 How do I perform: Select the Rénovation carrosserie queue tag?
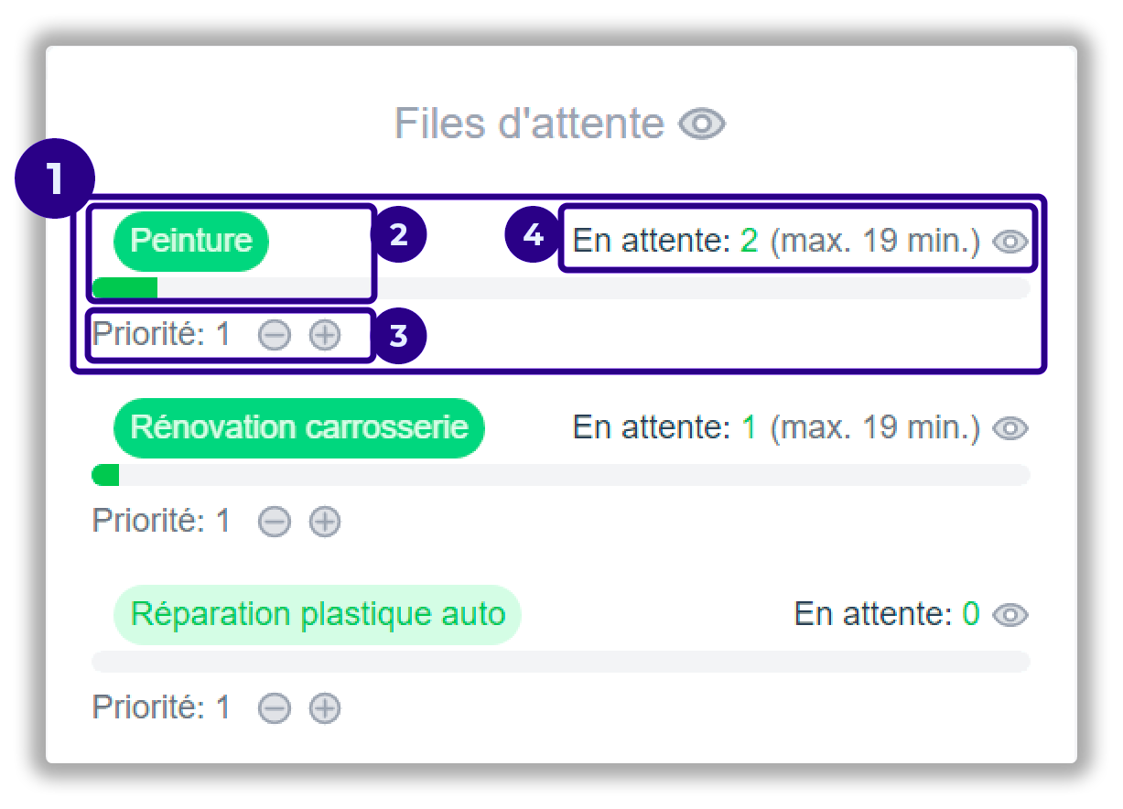[x=298, y=427]
